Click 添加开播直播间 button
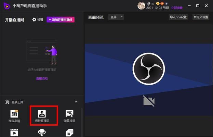The height and width of the screenshot is (137, 213). [x=61, y=20]
